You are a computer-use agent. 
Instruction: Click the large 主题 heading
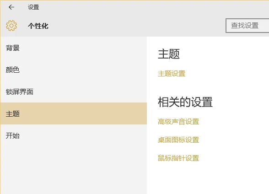tap(169, 54)
